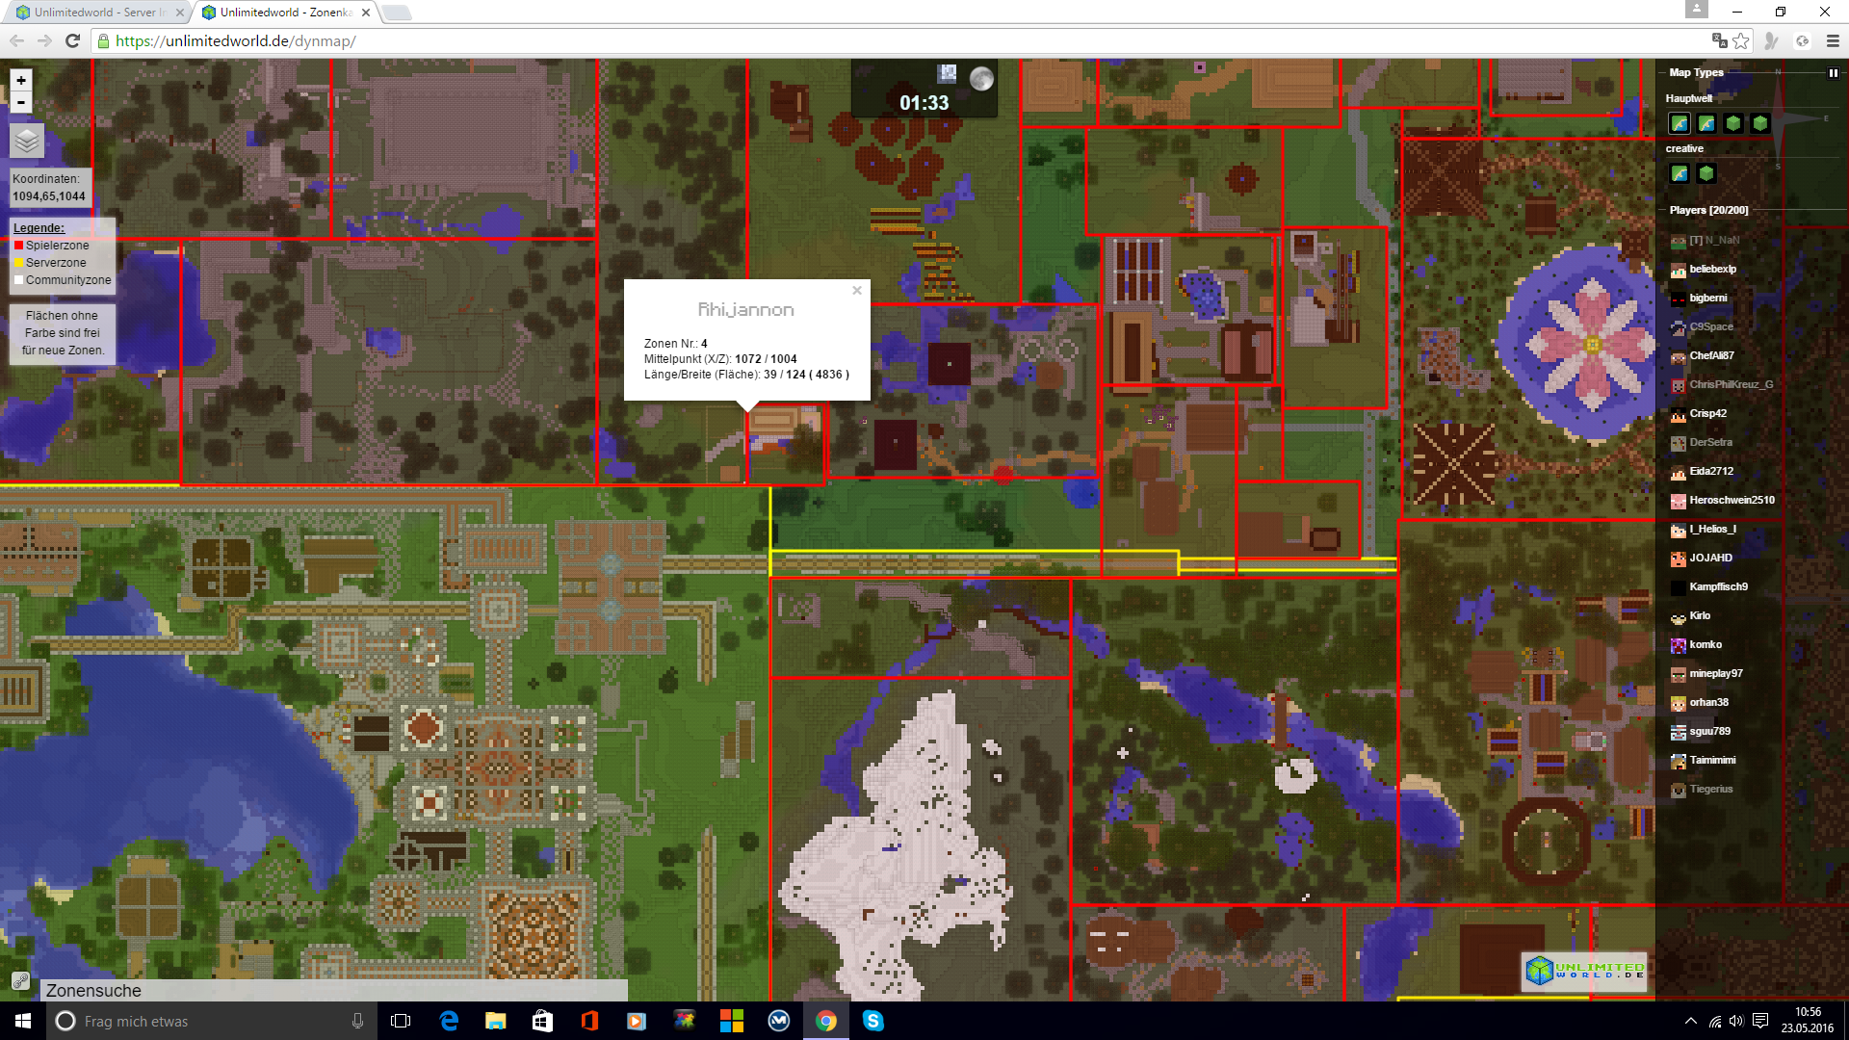Zoom out with the map minus button
The width and height of the screenshot is (1849, 1040).
click(21, 103)
